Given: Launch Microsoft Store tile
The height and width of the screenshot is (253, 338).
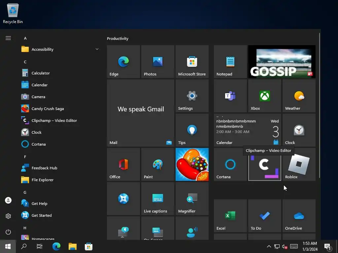Looking at the screenshot, I should click(x=192, y=62).
